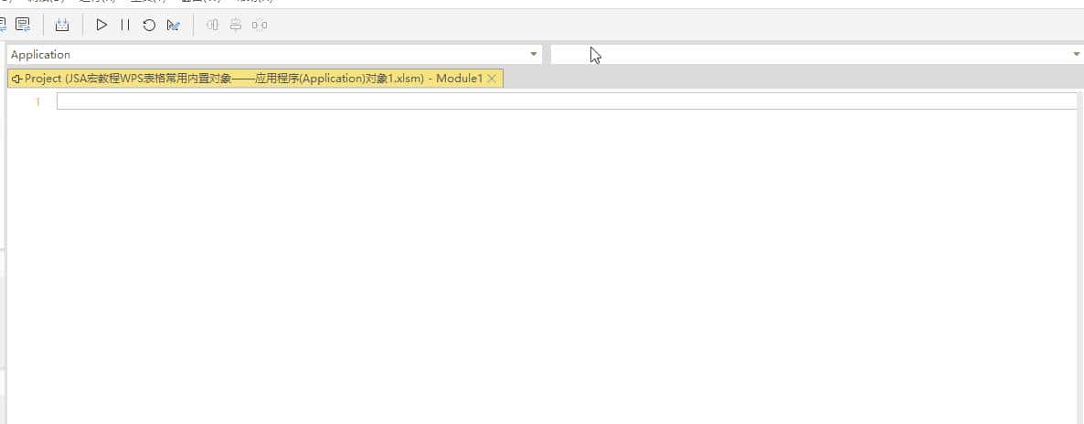Click line number 1 in gutter
Screen dimensions: 1084x424
[37, 101]
